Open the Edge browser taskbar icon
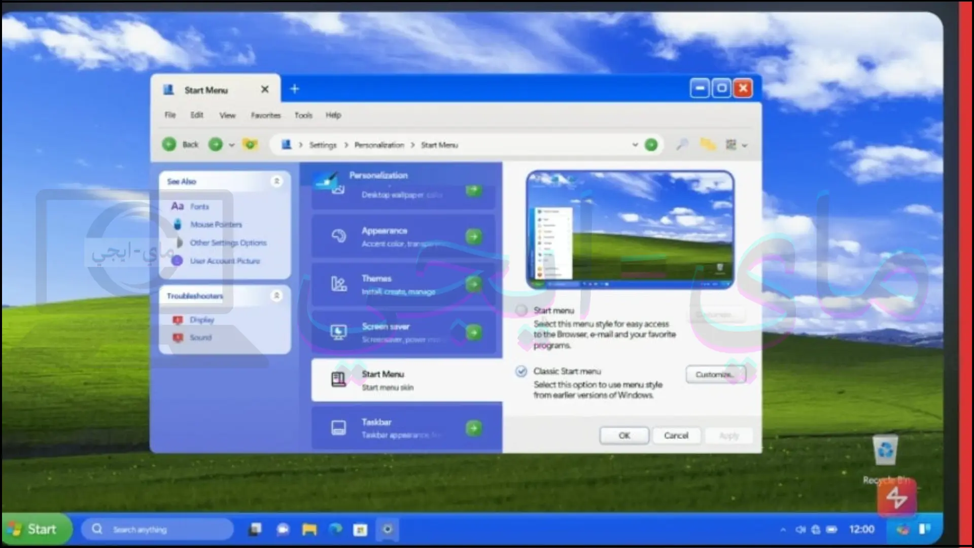974x548 pixels. (335, 529)
